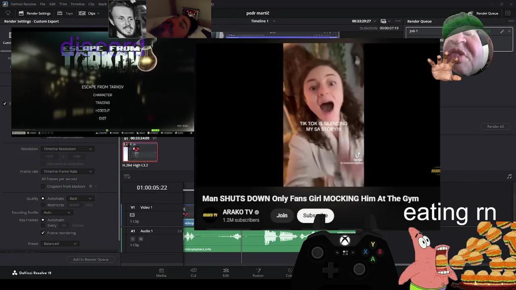
Task: Open the Trim menu
Action: click(x=63, y=4)
